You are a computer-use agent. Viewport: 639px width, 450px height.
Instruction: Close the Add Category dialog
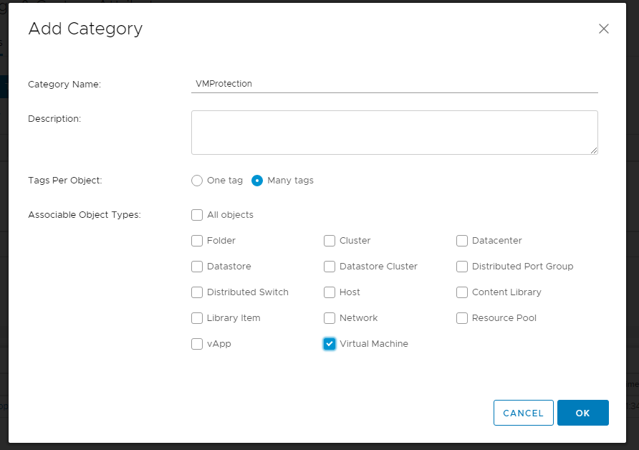click(604, 29)
